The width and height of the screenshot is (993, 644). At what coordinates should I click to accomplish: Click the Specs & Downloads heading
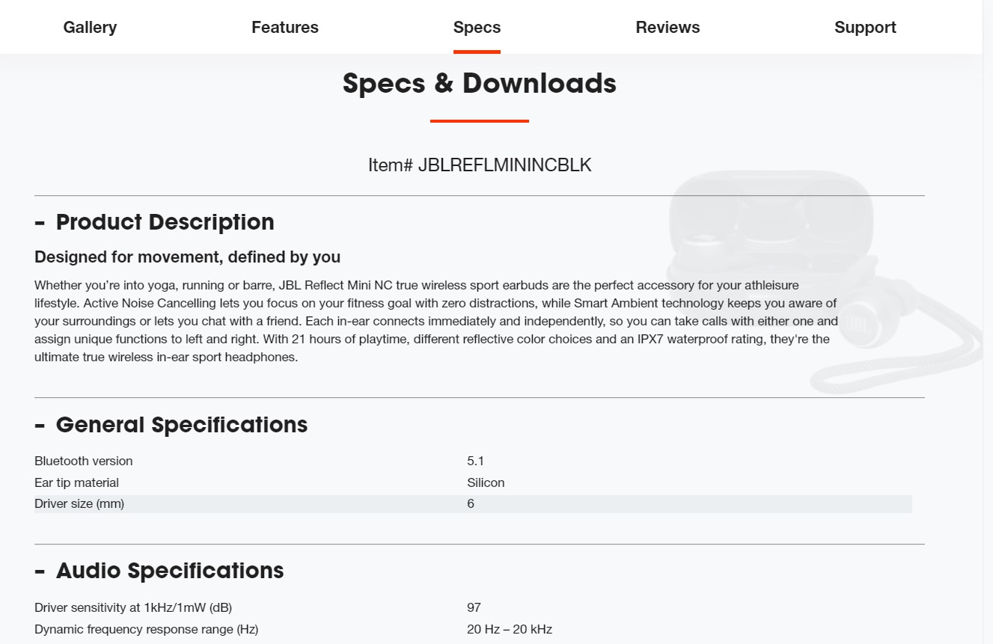pos(480,83)
